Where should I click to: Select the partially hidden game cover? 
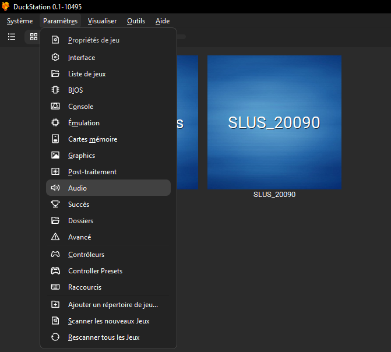pyautogui.click(x=188, y=122)
